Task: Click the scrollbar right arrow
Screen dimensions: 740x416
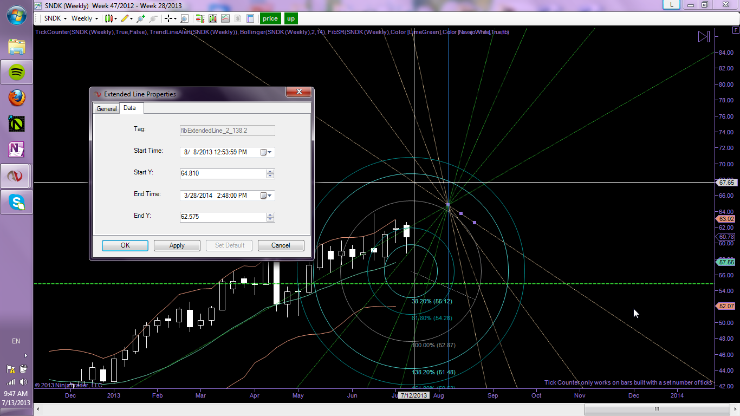Action: click(734, 409)
